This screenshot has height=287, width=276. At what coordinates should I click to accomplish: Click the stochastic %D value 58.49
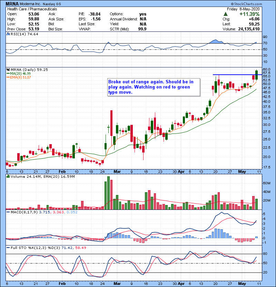point(80,248)
